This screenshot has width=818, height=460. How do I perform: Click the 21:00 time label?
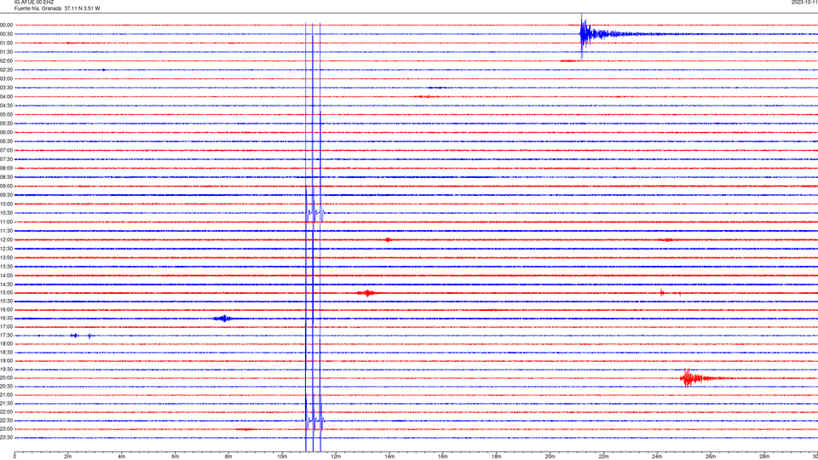coord(6,394)
